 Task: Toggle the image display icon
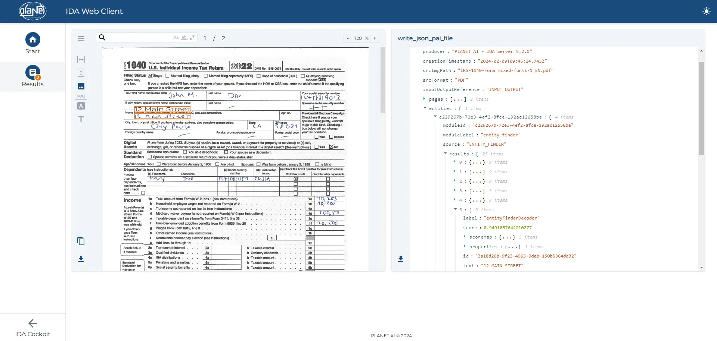tap(81, 86)
